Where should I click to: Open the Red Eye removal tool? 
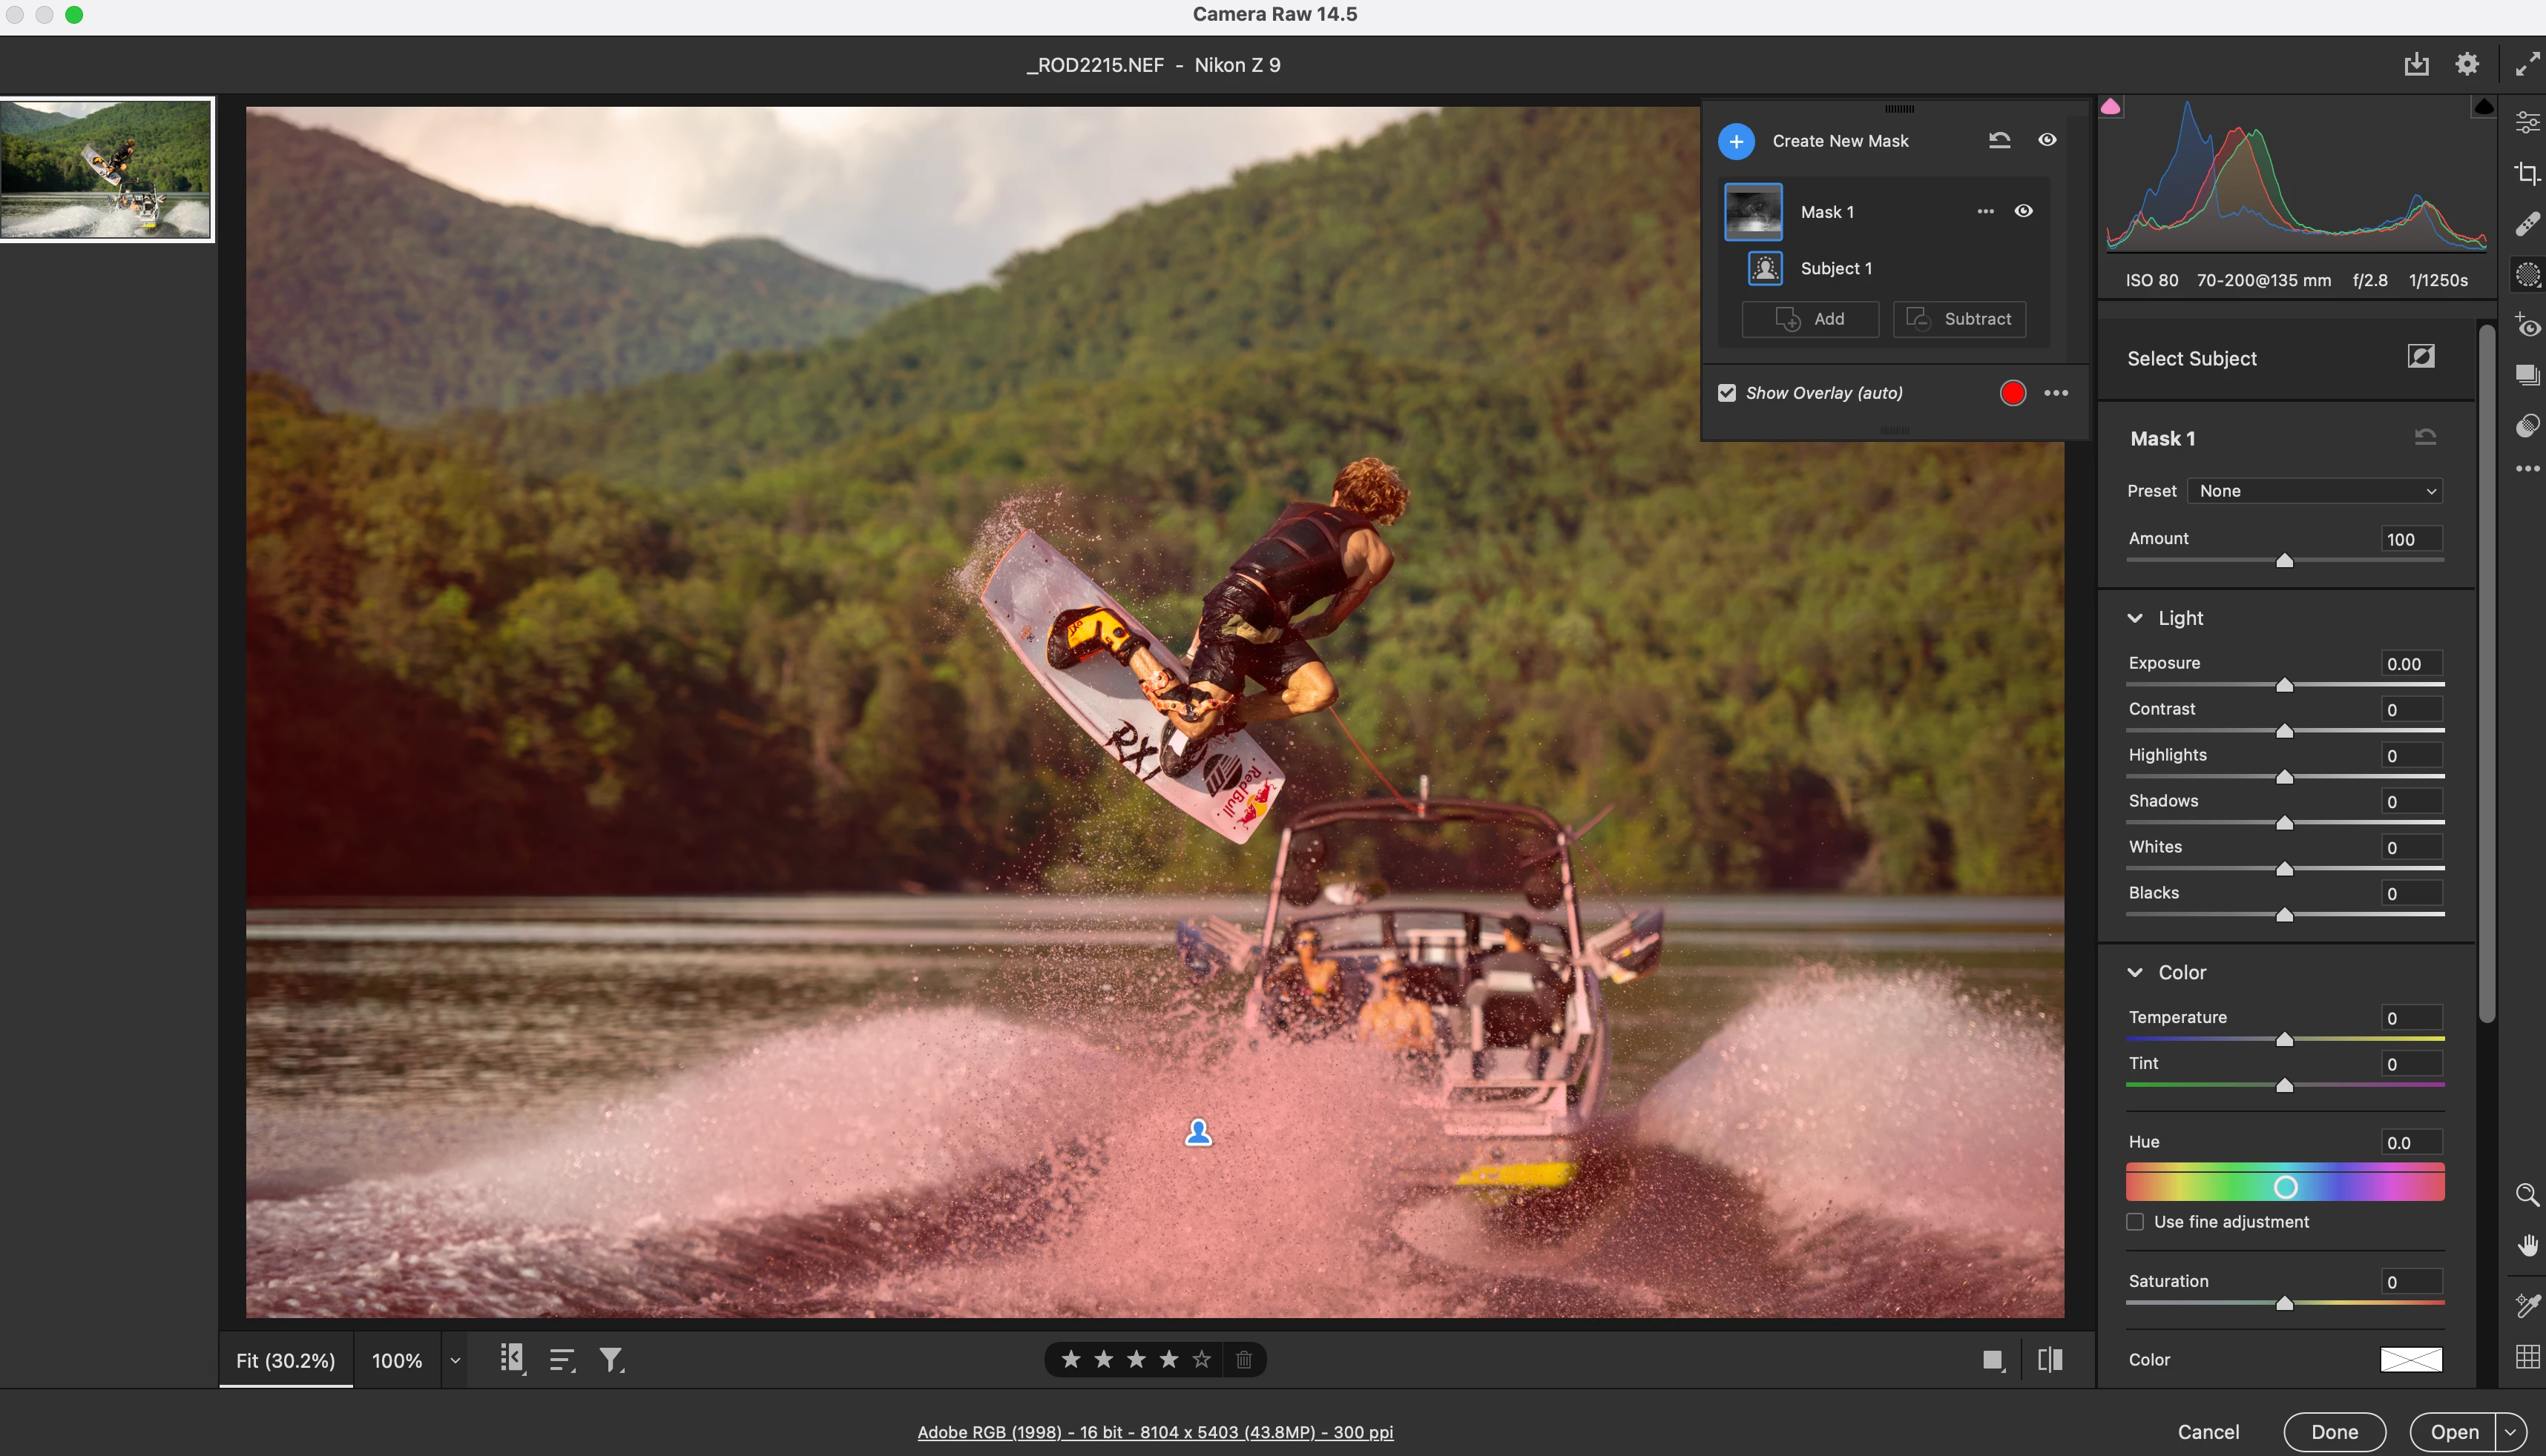click(2527, 326)
